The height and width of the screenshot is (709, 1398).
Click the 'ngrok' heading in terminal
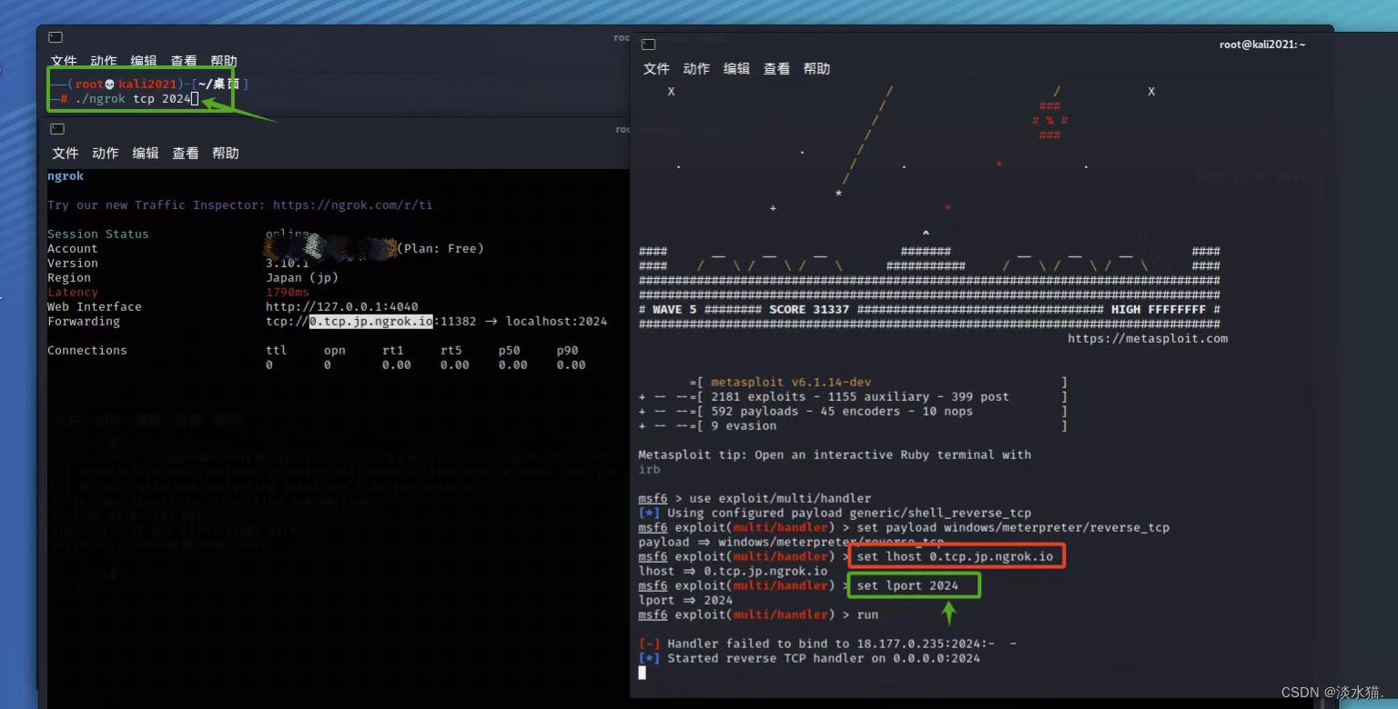66,176
